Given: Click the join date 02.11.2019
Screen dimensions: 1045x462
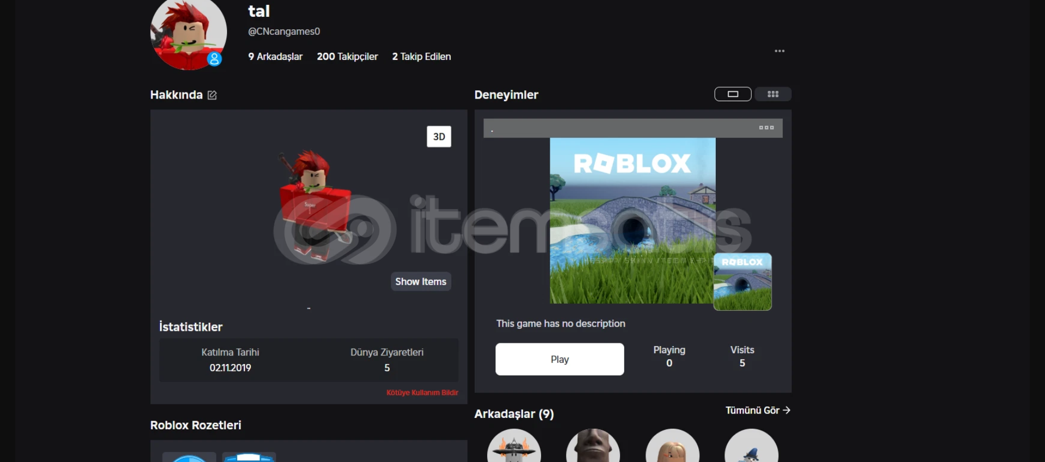Looking at the screenshot, I should pos(230,368).
